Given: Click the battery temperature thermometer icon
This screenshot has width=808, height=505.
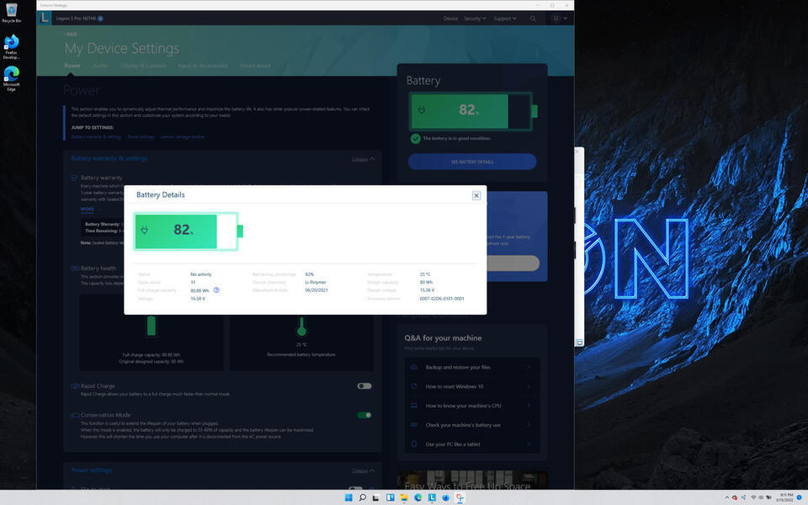Looking at the screenshot, I should (301, 327).
